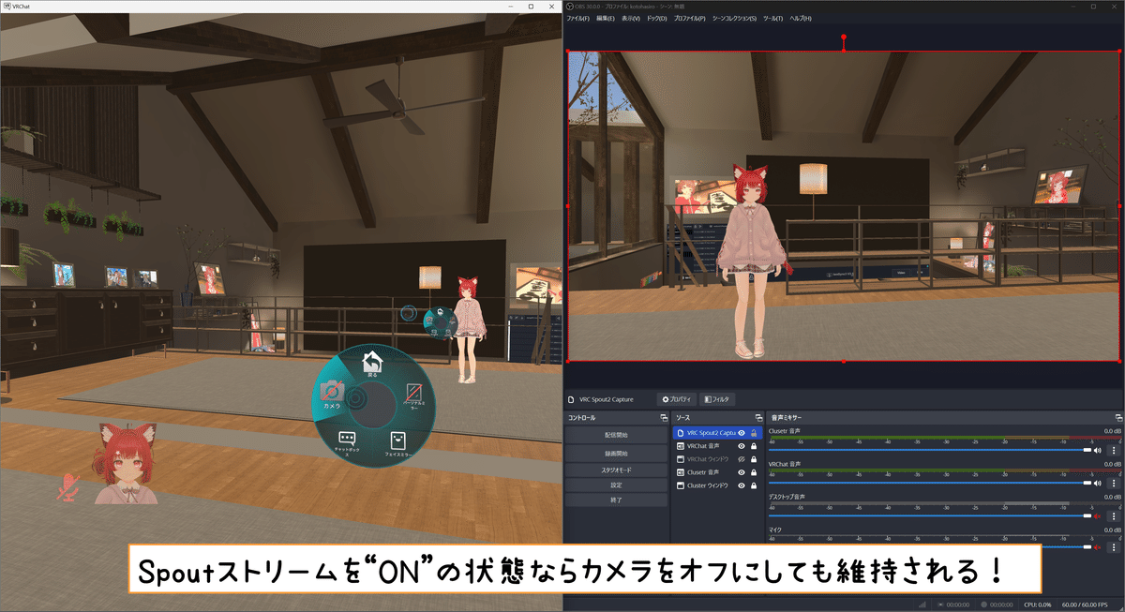Click the VRChat ウィンドウ source type icon

coord(680,459)
